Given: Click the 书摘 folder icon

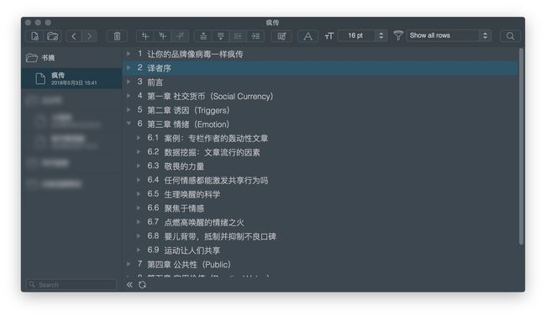Looking at the screenshot, I should coord(32,57).
